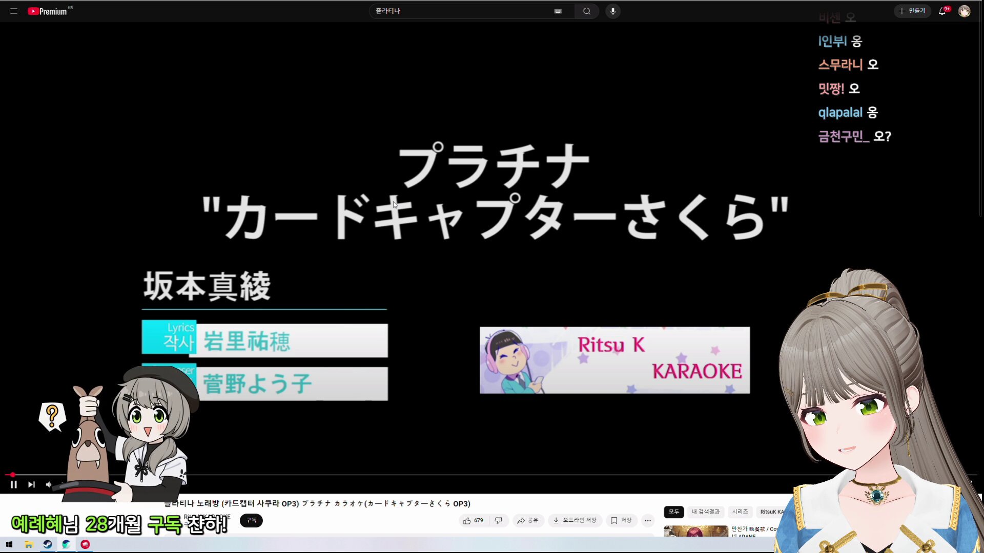
Task: Open the on-screen keyboard icon in search
Action: pyautogui.click(x=558, y=11)
